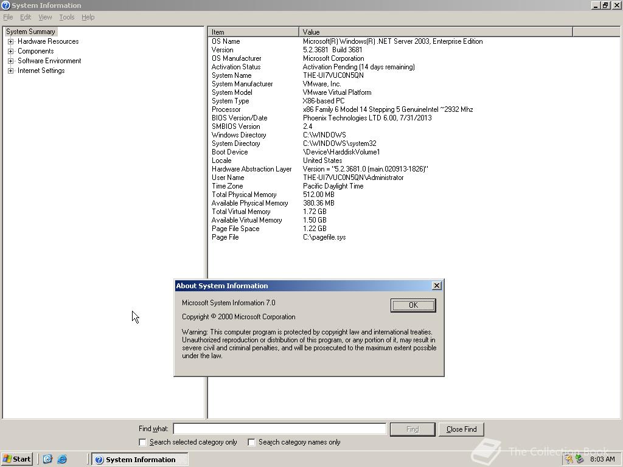Image resolution: width=623 pixels, height=467 pixels.
Task: Open the View menu
Action: pyautogui.click(x=45, y=17)
